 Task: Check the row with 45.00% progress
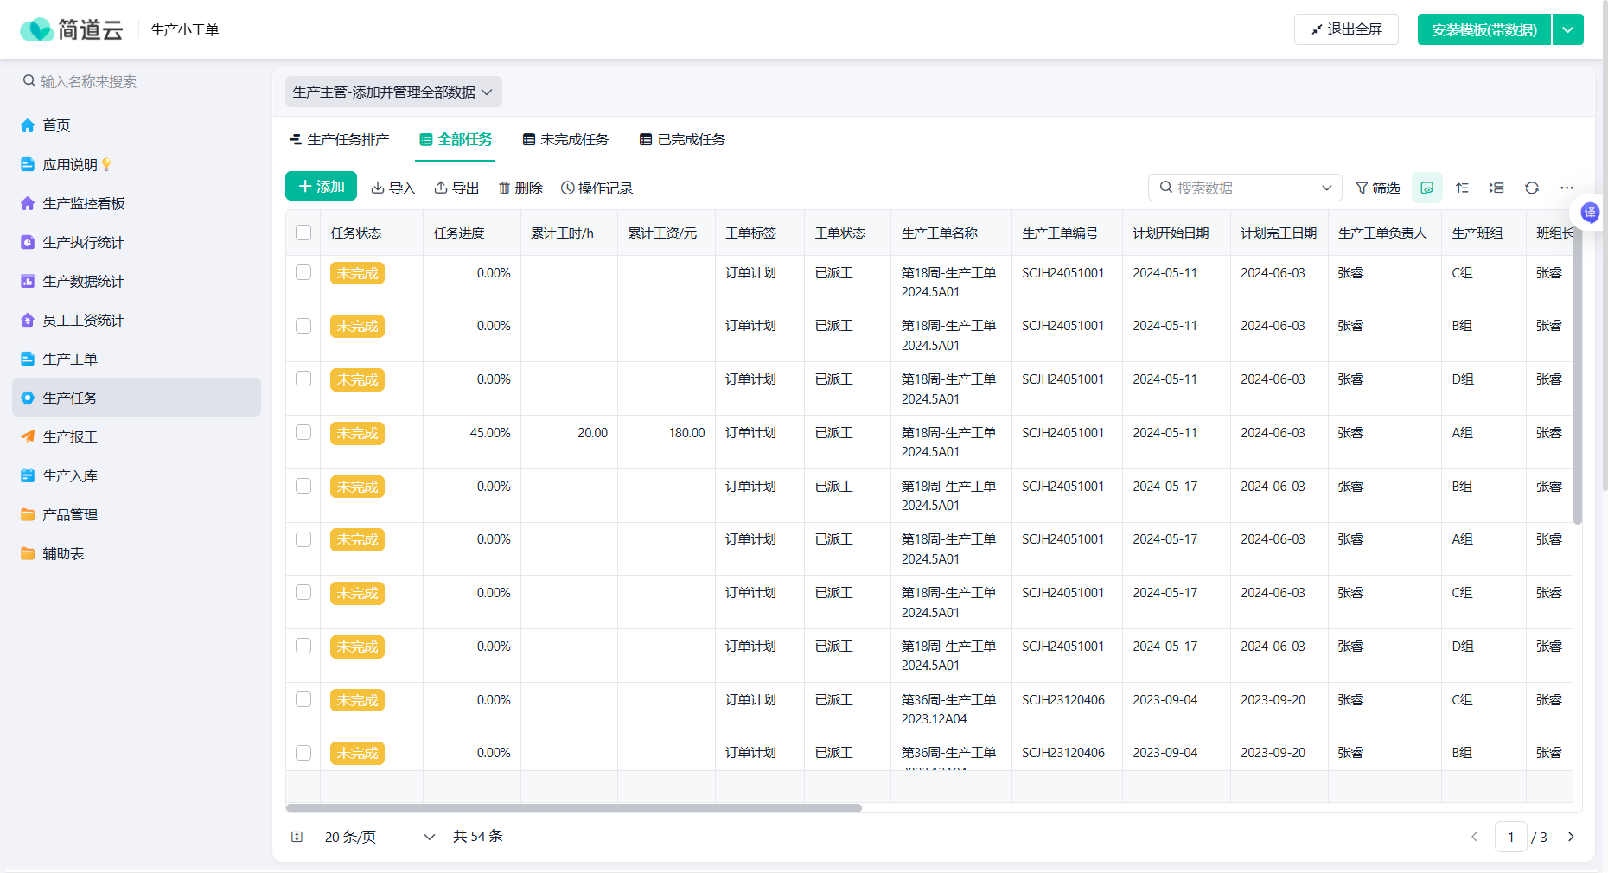coord(303,432)
